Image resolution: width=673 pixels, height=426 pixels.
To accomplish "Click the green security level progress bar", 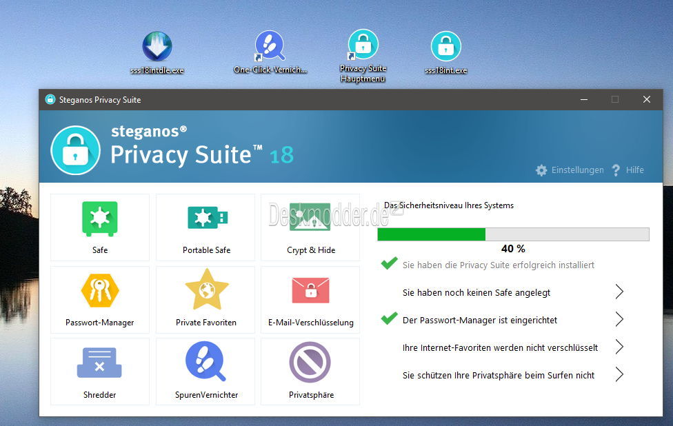I will click(x=513, y=234).
